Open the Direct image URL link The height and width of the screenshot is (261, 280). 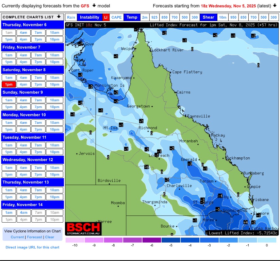point(32,247)
